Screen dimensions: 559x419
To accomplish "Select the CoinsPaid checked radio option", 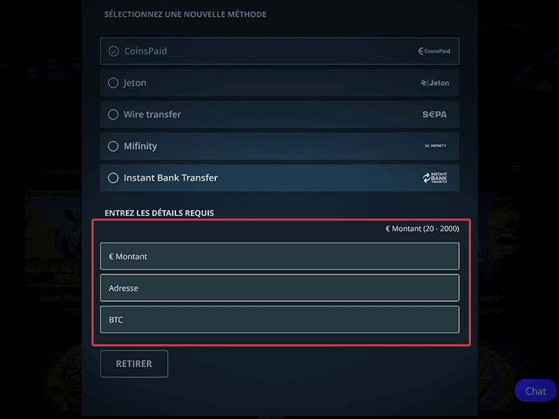I will click(113, 51).
